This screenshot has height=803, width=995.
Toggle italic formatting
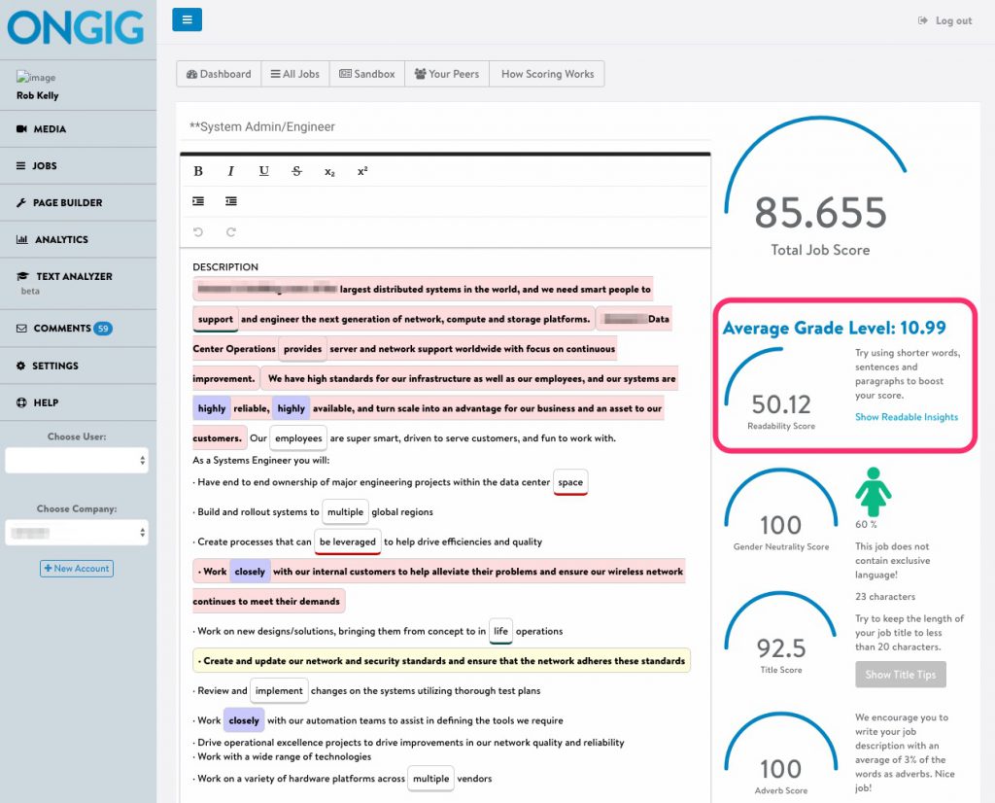(230, 170)
